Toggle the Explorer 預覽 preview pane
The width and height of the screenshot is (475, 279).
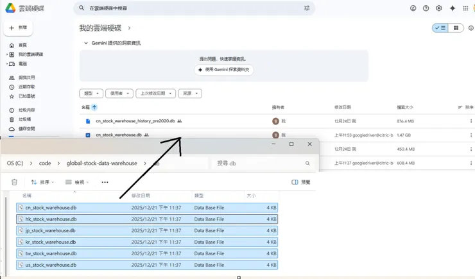(x=301, y=182)
